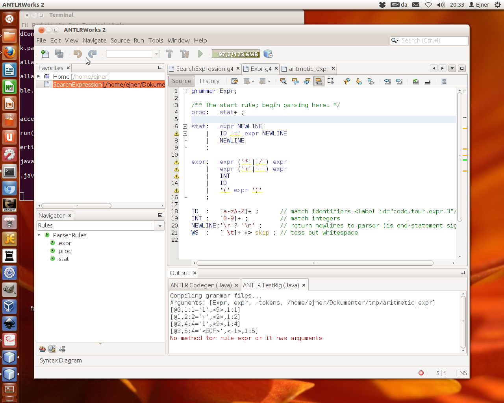The image size is (504, 403).
Task: Open the Tools menu
Action: [156, 41]
